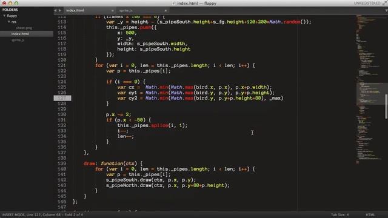Click the word 'draw' function name

tap(89, 163)
